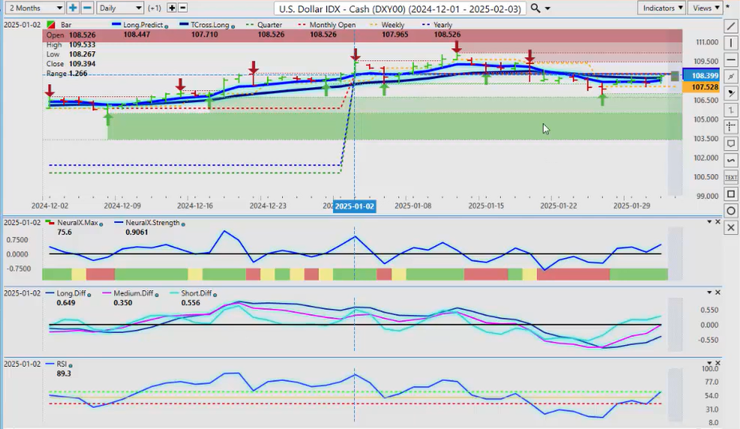Expand the symbol search dropdown arrow

[x=551, y=8]
